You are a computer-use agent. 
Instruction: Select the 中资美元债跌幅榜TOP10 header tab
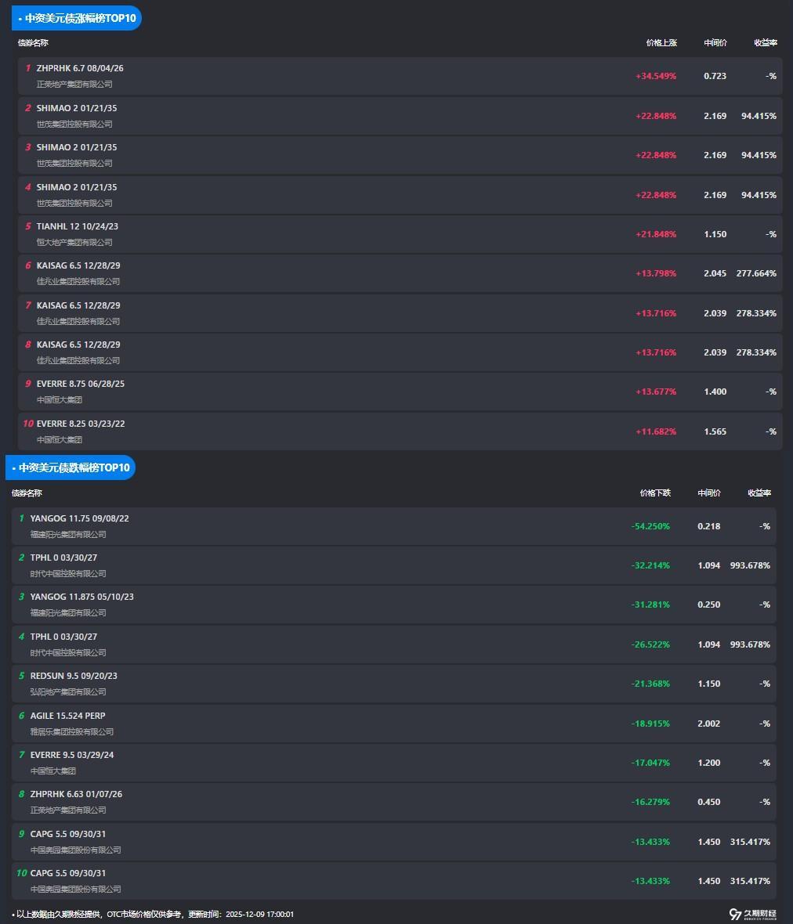[x=71, y=467]
